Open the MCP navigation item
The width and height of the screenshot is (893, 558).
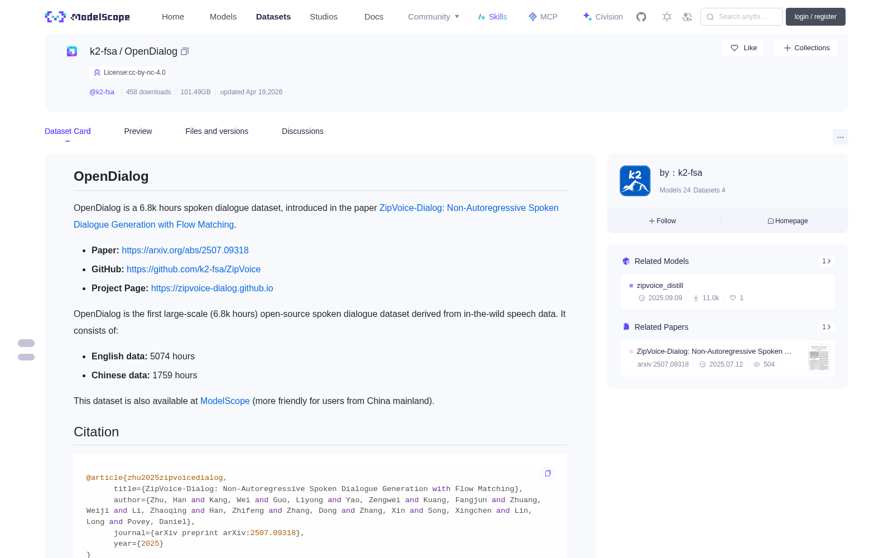point(543,17)
